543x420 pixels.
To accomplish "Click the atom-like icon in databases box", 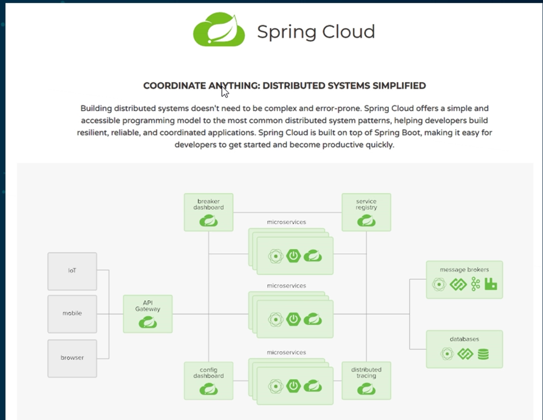I will tap(446, 354).
